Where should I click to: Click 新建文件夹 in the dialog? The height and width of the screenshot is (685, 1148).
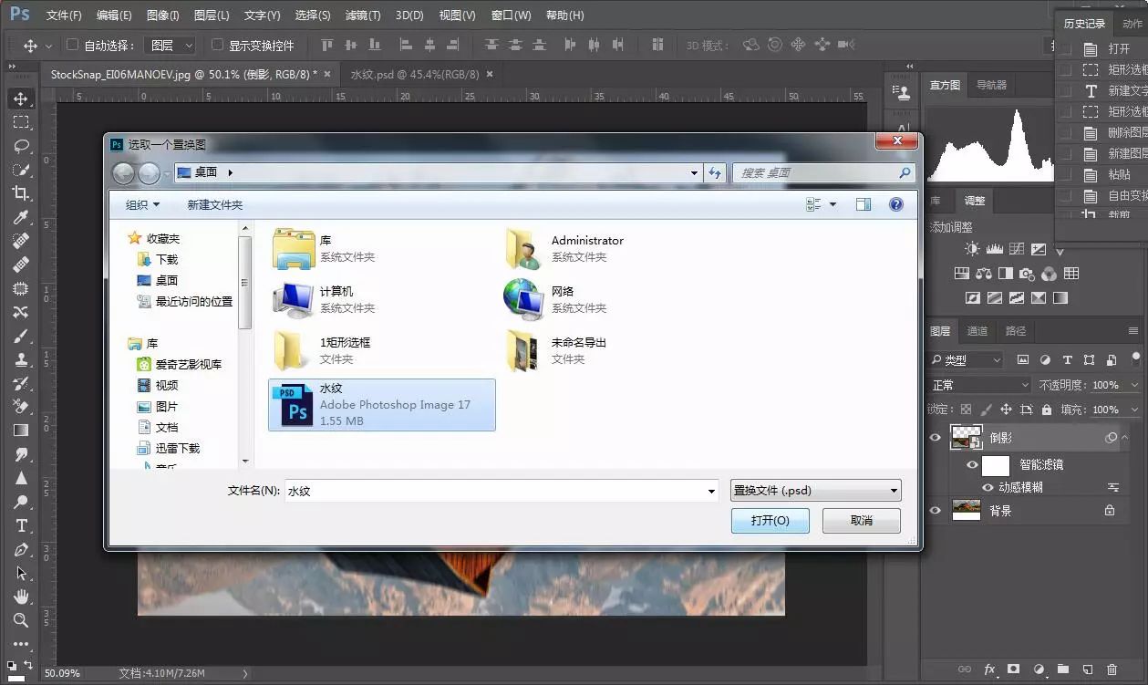click(x=215, y=205)
